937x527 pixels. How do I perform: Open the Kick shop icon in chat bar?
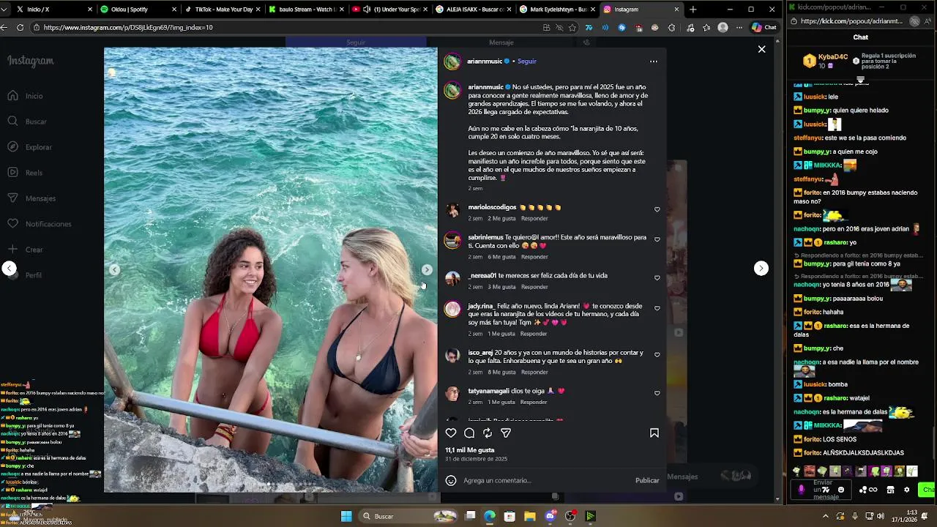coord(890,490)
